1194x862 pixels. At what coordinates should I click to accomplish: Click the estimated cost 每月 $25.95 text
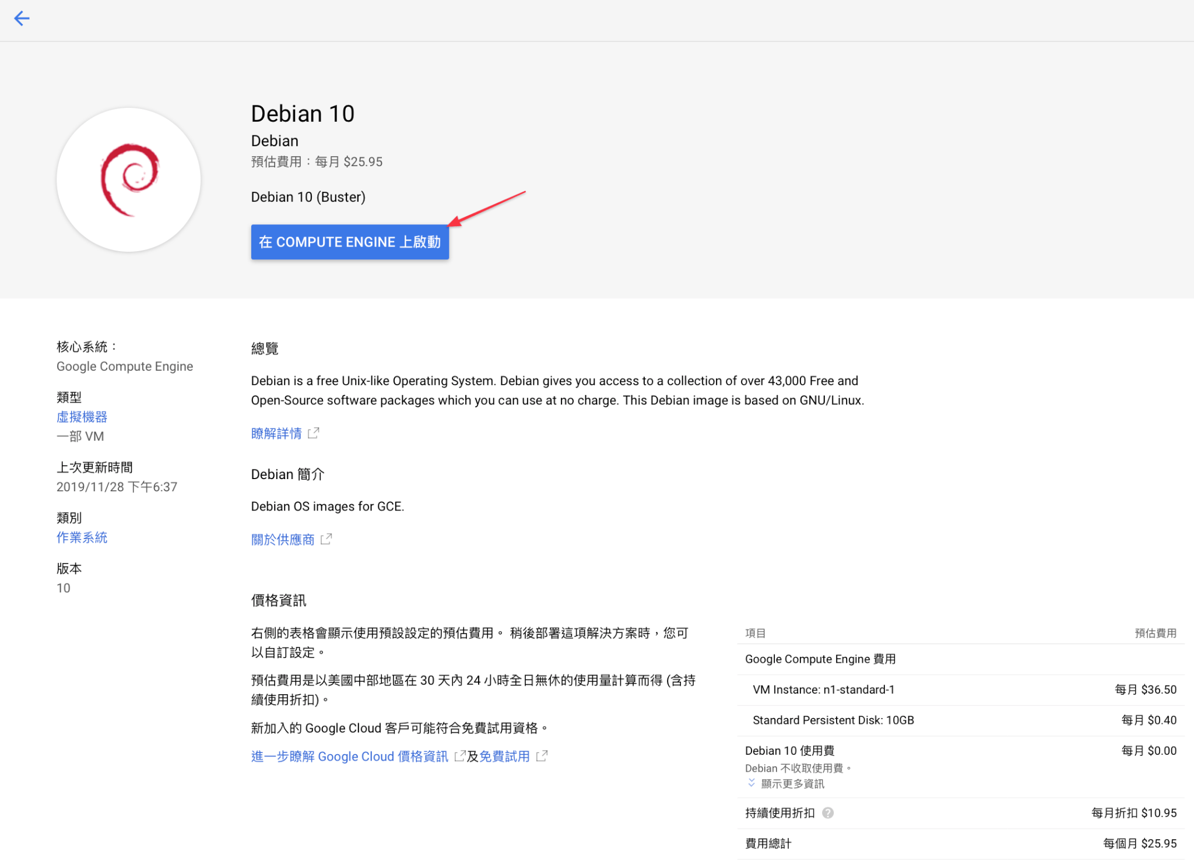[x=349, y=161]
